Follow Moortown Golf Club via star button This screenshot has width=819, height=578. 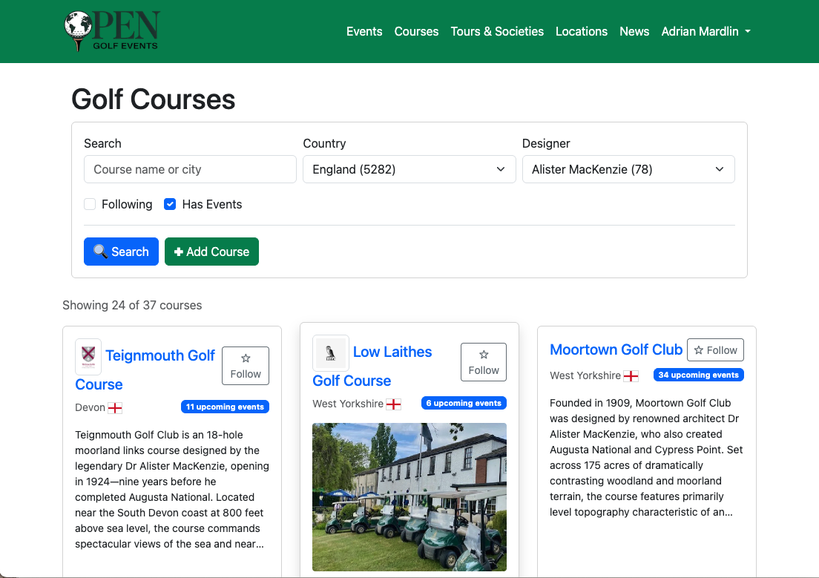click(715, 350)
